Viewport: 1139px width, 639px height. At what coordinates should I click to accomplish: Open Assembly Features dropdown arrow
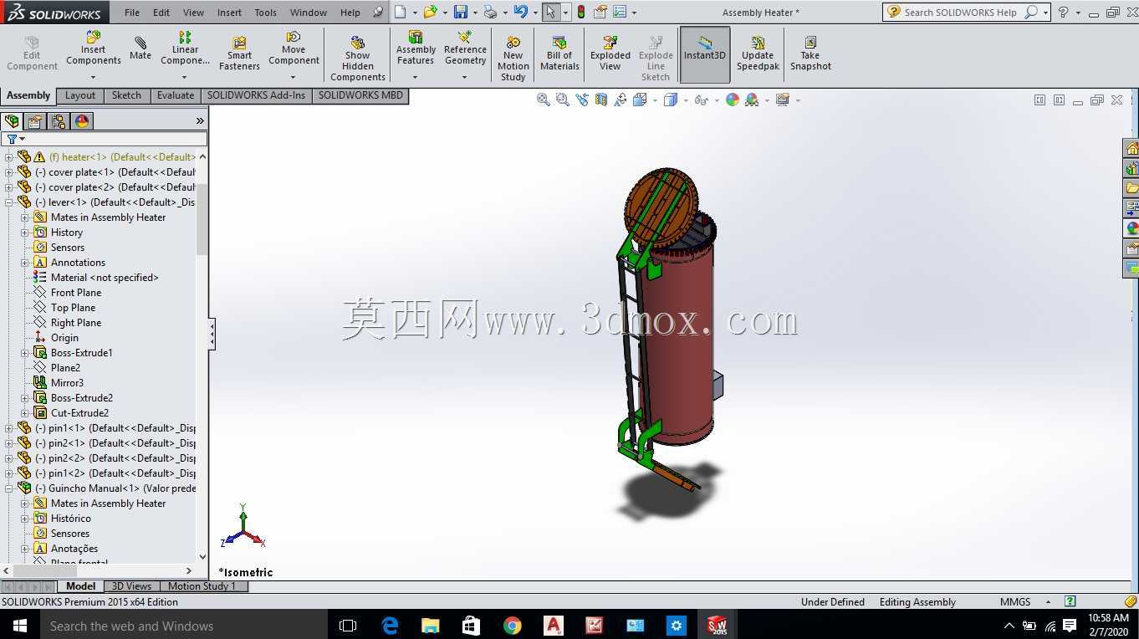click(415, 78)
